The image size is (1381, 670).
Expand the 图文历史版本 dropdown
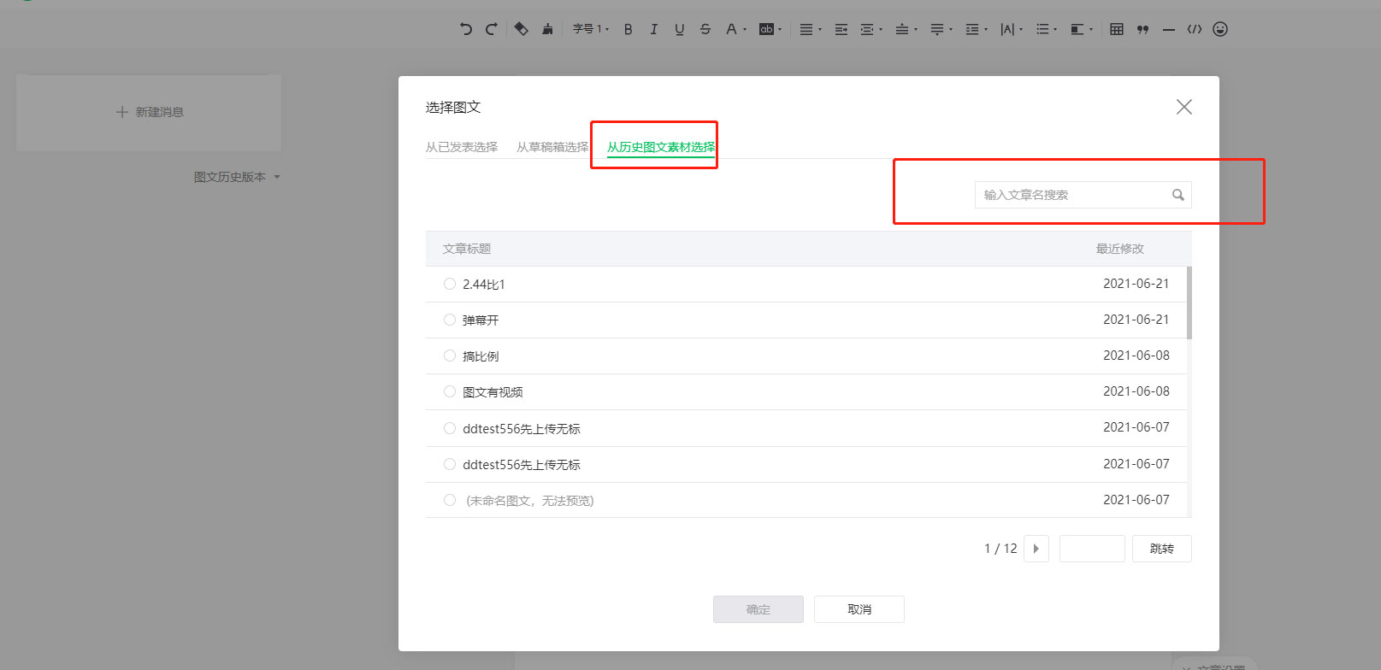[237, 177]
